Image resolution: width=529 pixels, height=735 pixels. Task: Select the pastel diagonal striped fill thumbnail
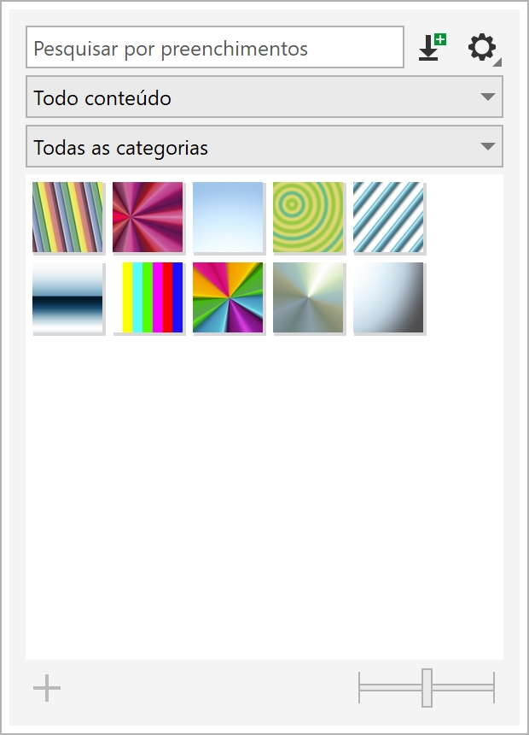click(67, 217)
